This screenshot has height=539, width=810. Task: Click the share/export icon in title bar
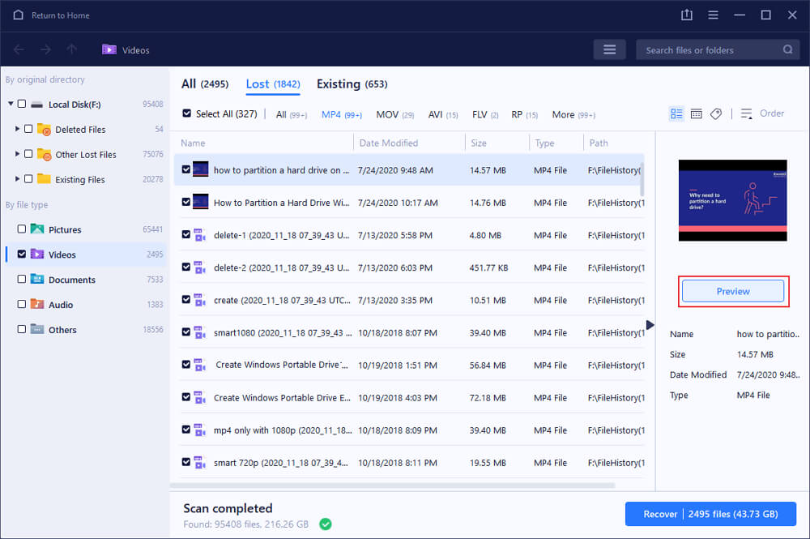pos(688,15)
